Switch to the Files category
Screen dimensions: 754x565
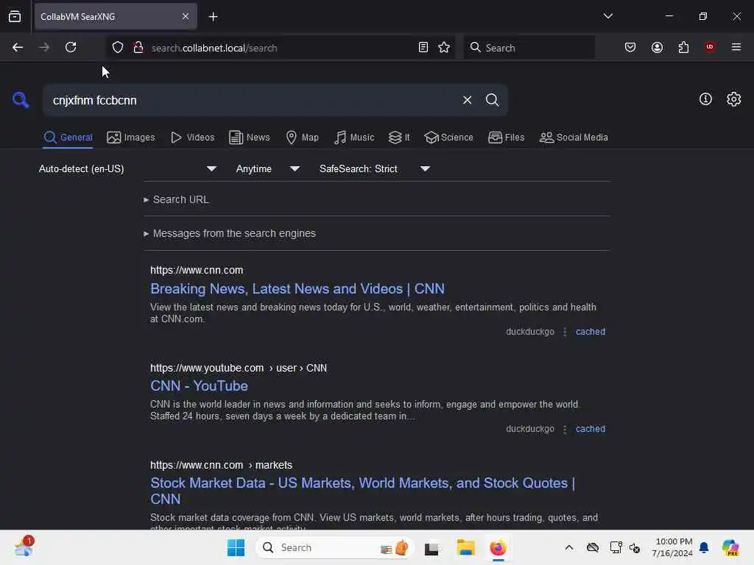pos(506,138)
